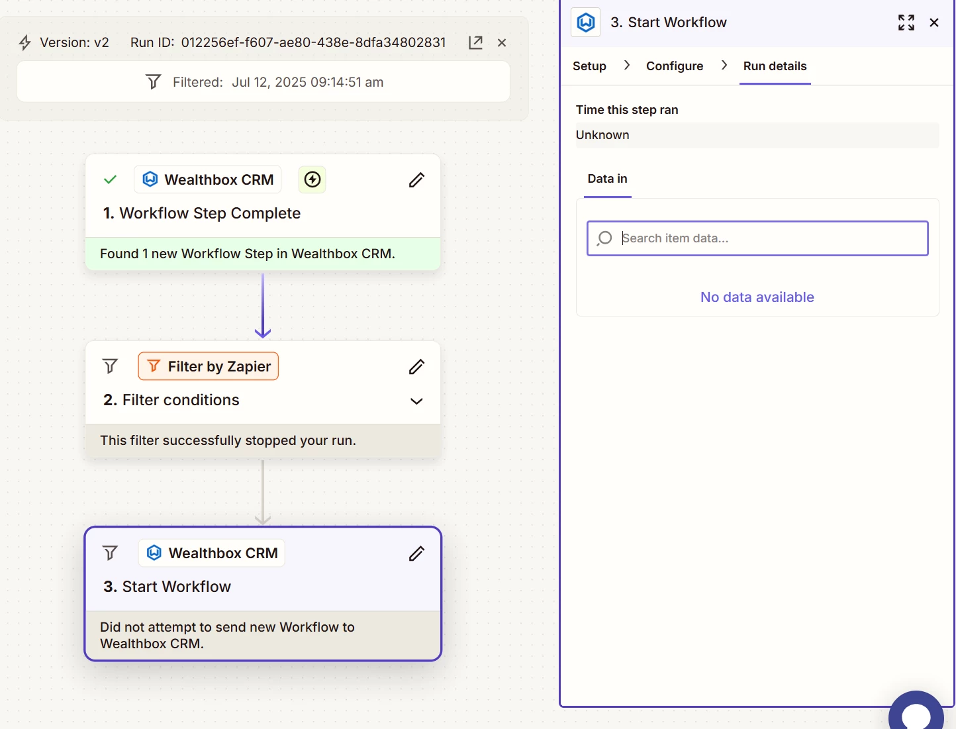Close the run details bar
This screenshot has width=956, height=729.
coord(502,42)
